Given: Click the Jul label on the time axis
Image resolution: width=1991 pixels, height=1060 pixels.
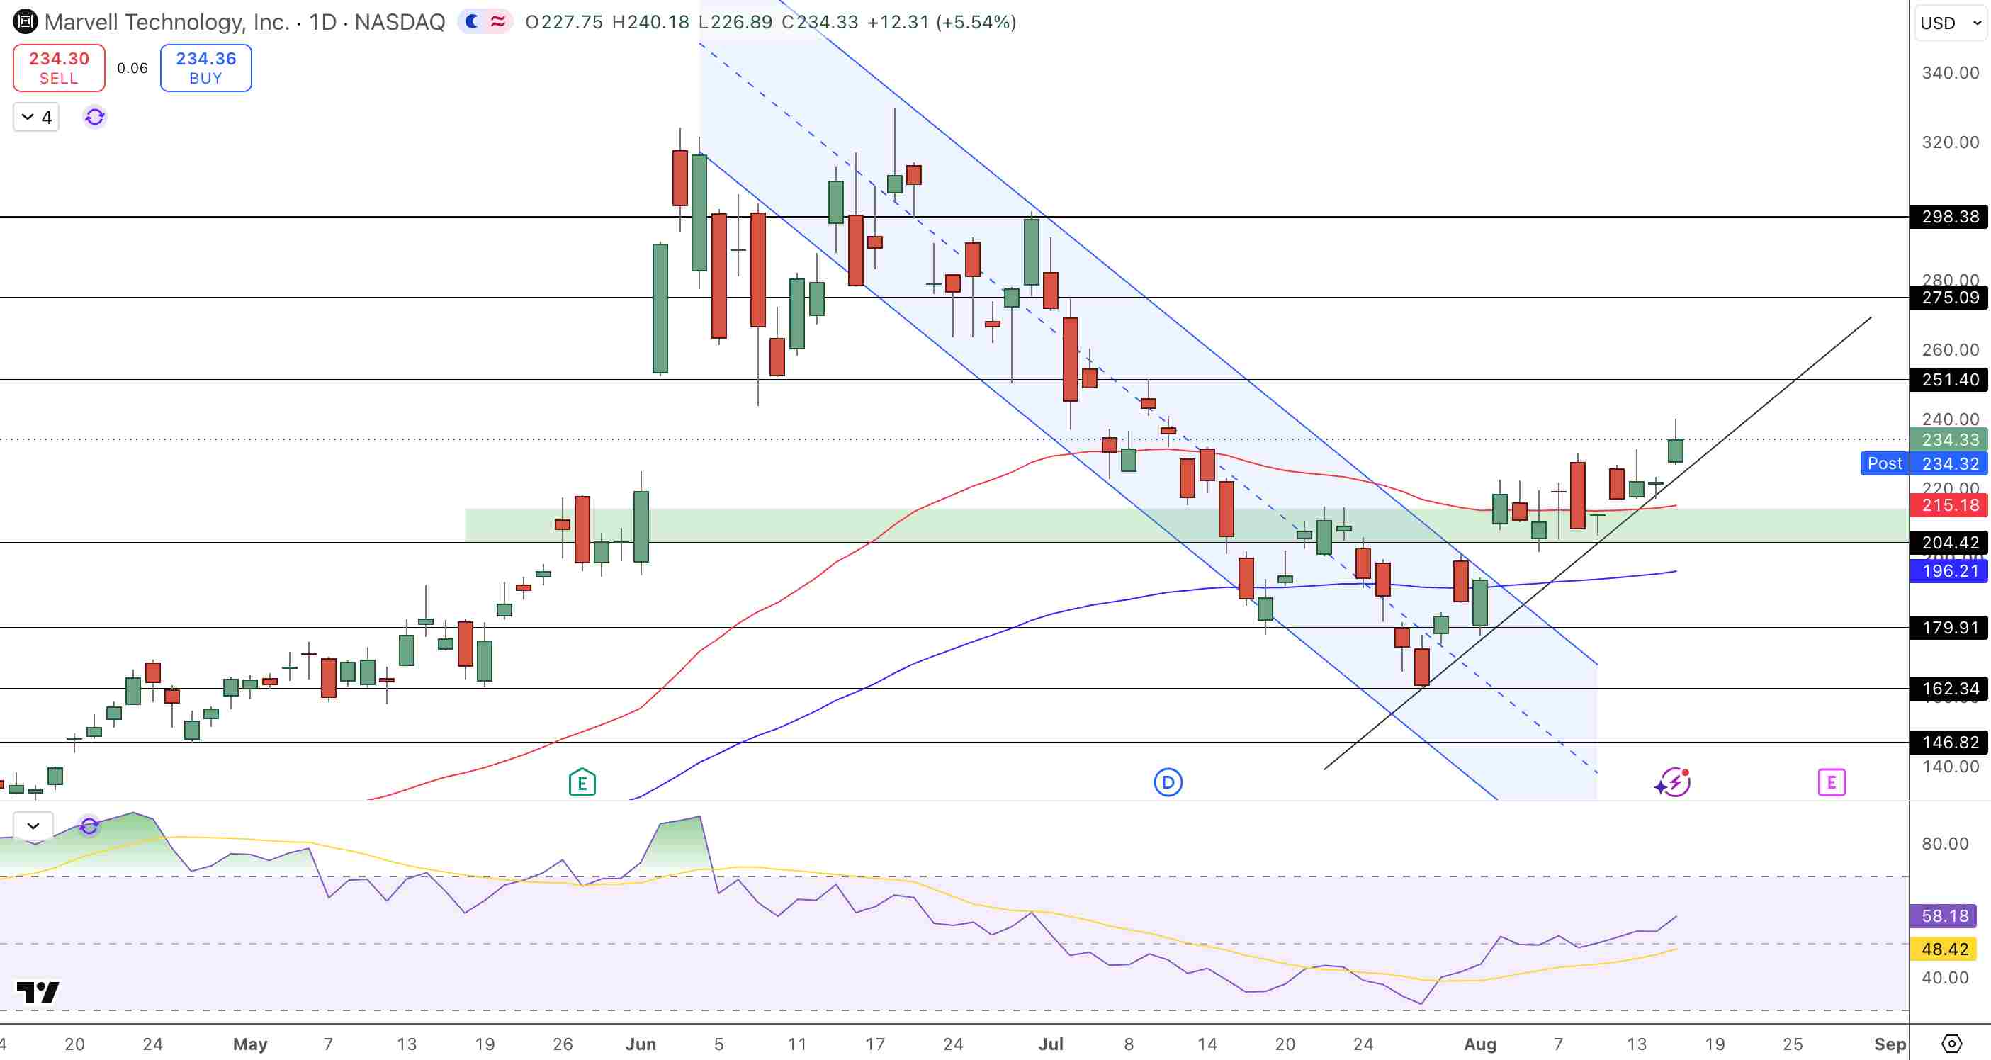Looking at the screenshot, I should point(1051,1044).
